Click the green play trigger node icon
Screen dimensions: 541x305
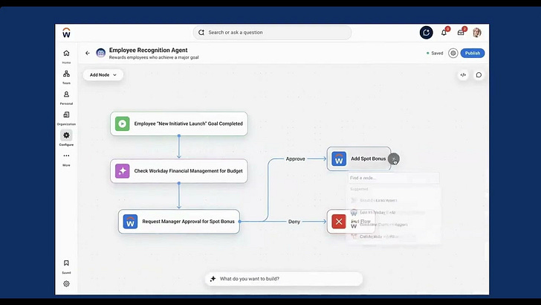[x=122, y=123]
